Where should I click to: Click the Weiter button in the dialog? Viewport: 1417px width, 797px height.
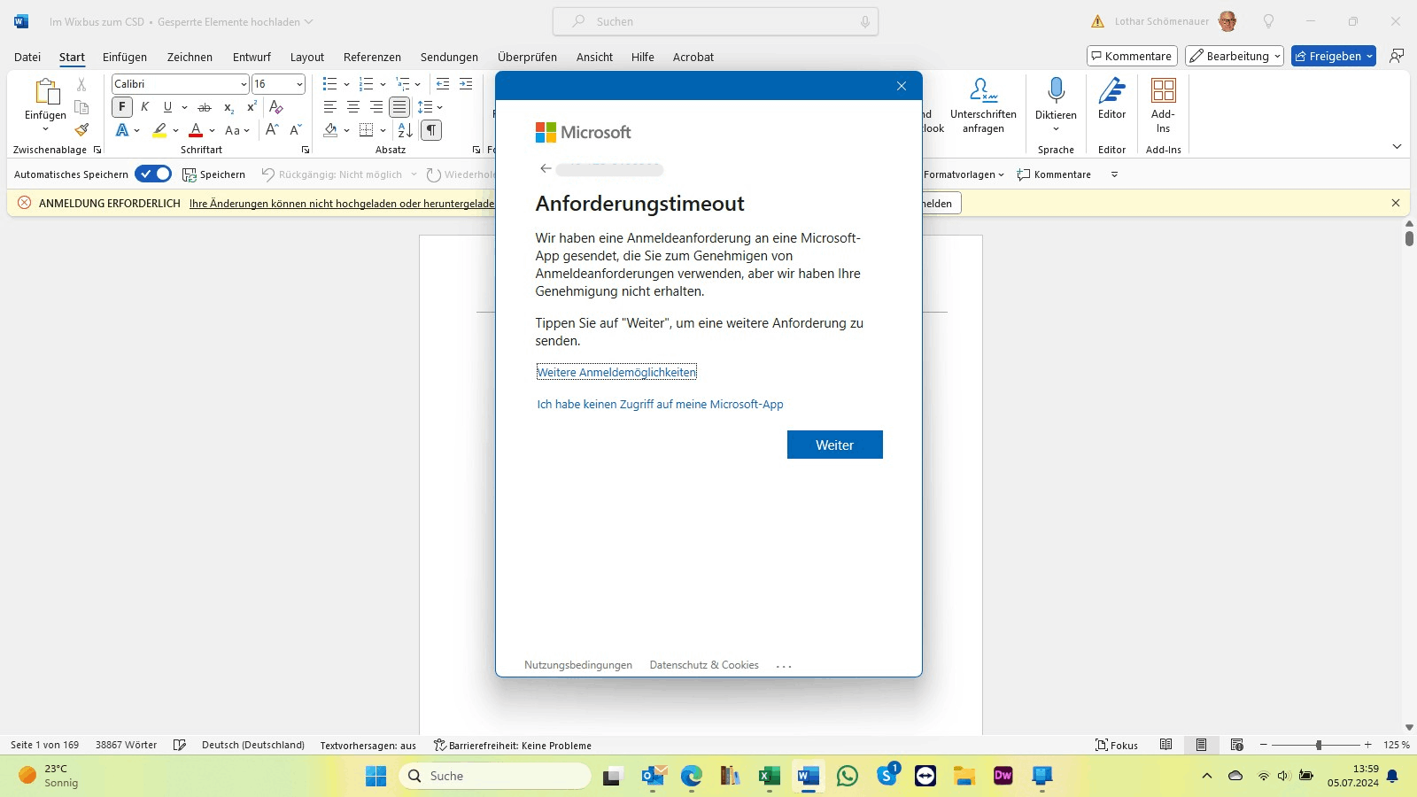pyautogui.click(x=835, y=445)
